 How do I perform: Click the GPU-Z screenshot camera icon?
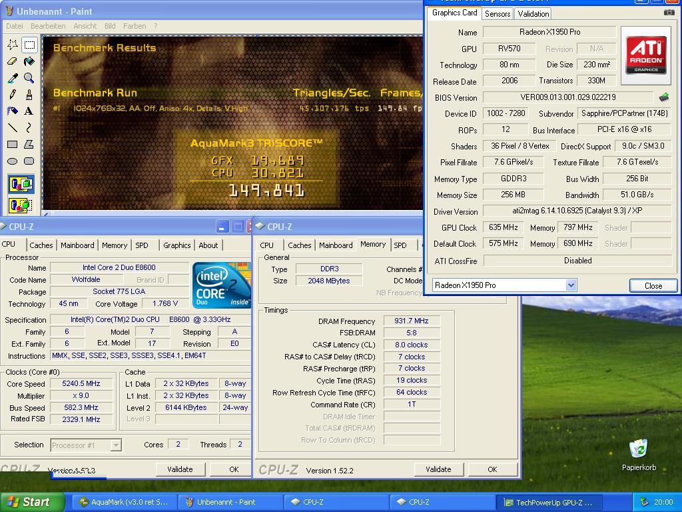click(669, 13)
